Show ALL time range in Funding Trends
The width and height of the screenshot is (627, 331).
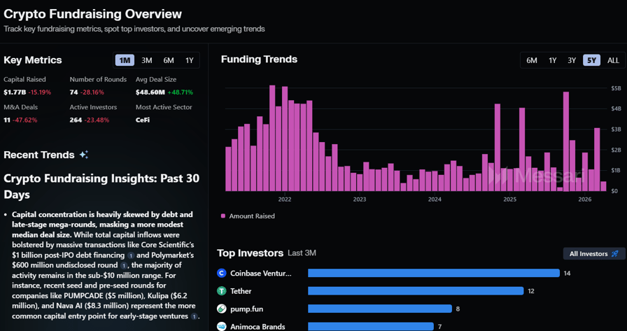point(613,60)
